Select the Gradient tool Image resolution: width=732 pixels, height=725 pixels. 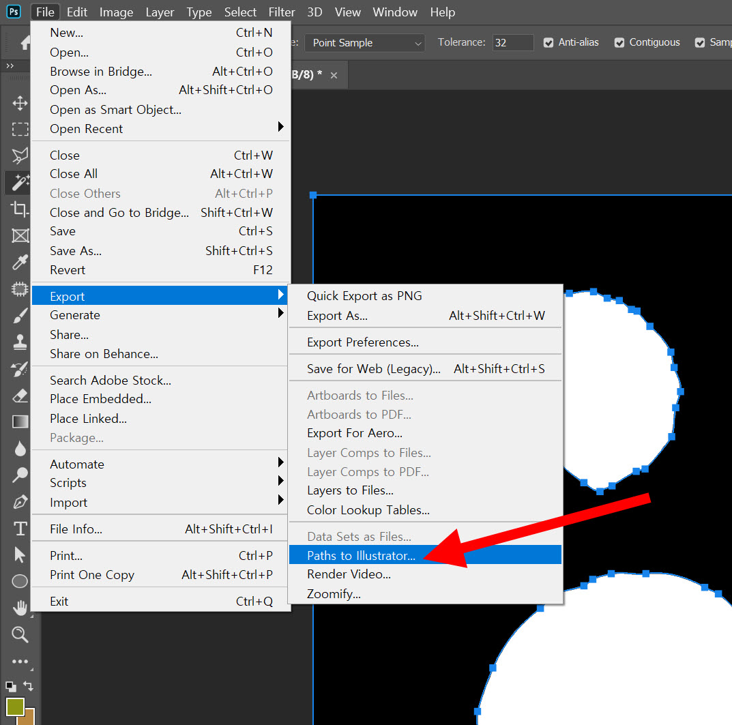click(20, 422)
